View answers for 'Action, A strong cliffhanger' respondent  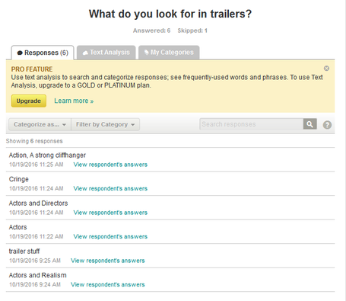click(110, 165)
